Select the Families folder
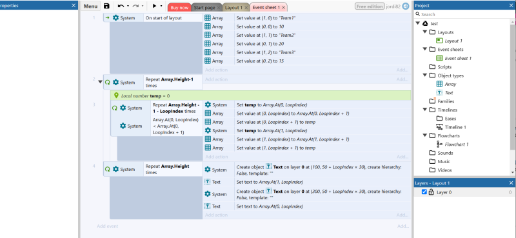The image size is (516, 238). (x=446, y=101)
